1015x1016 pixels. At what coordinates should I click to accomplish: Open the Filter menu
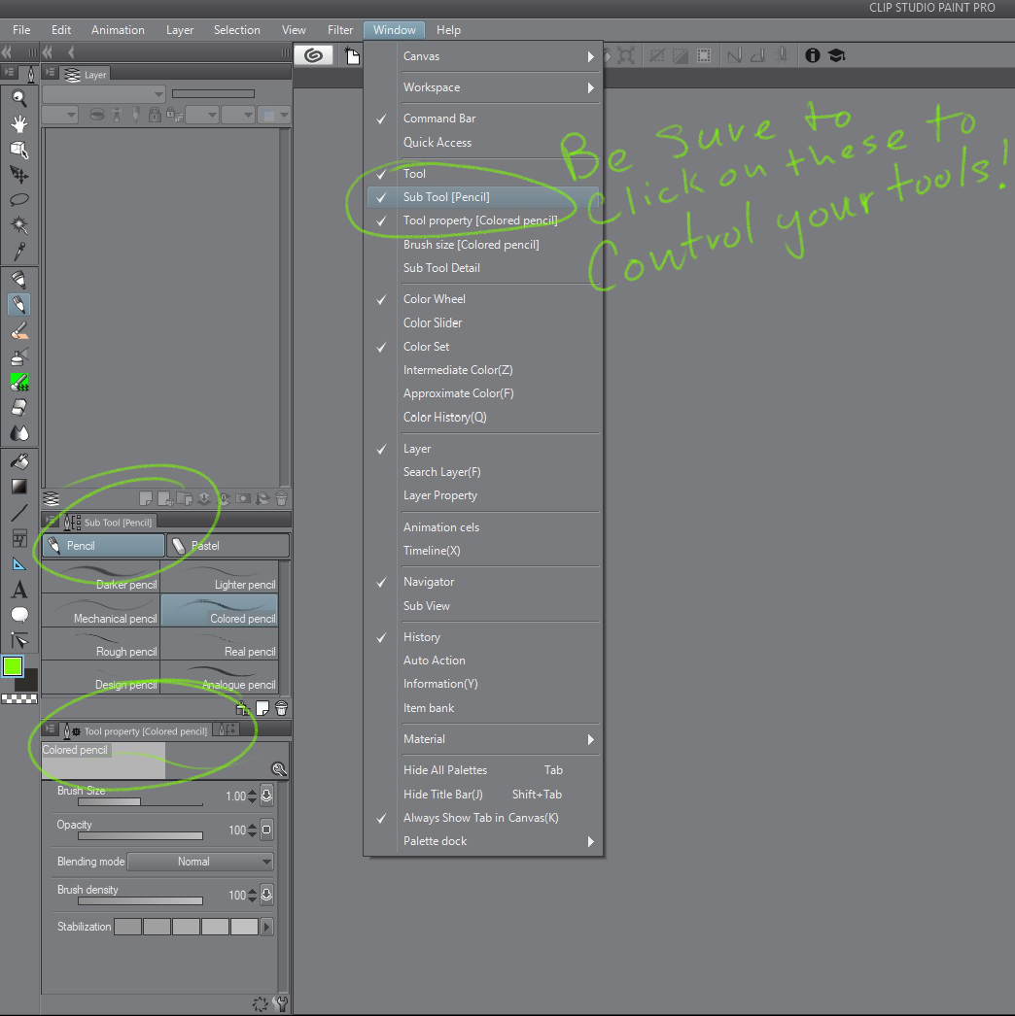click(340, 30)
